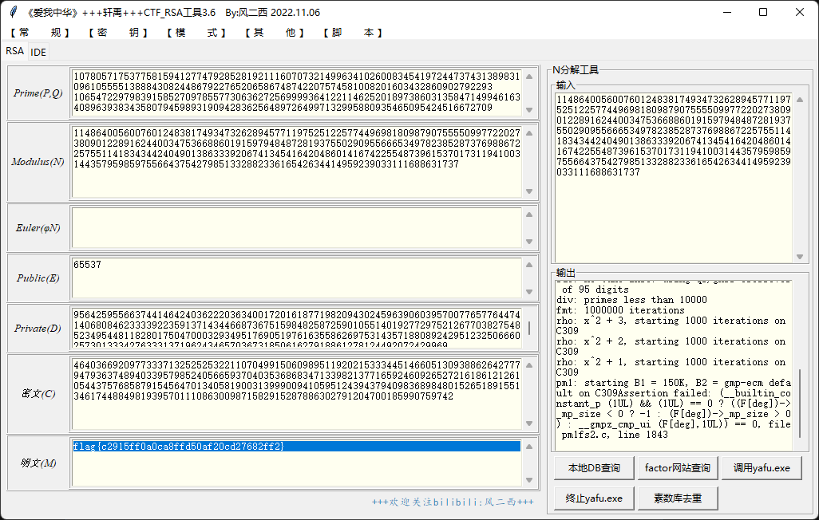Click Prime(P,Q) field scroll-down arrow
The height and width of the screenshot is (520, 819).
click(x=529, y=109)
